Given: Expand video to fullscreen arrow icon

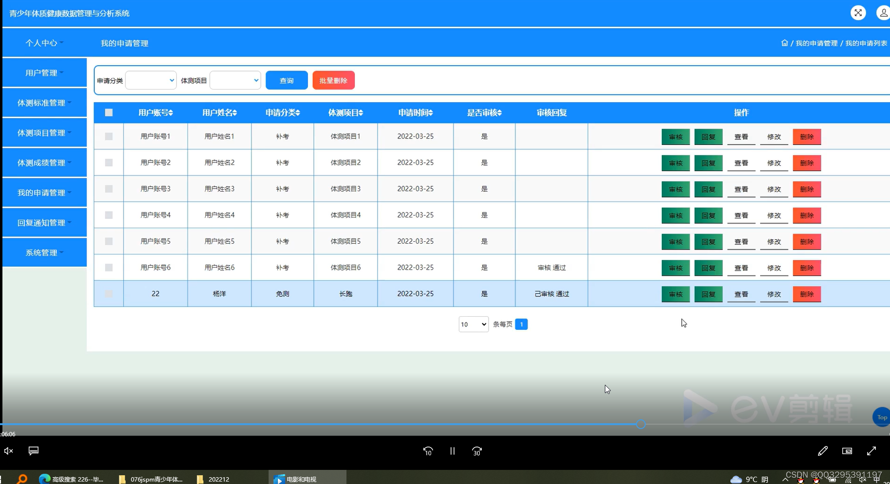Looking at the screenshot, I should coord(872,451).
